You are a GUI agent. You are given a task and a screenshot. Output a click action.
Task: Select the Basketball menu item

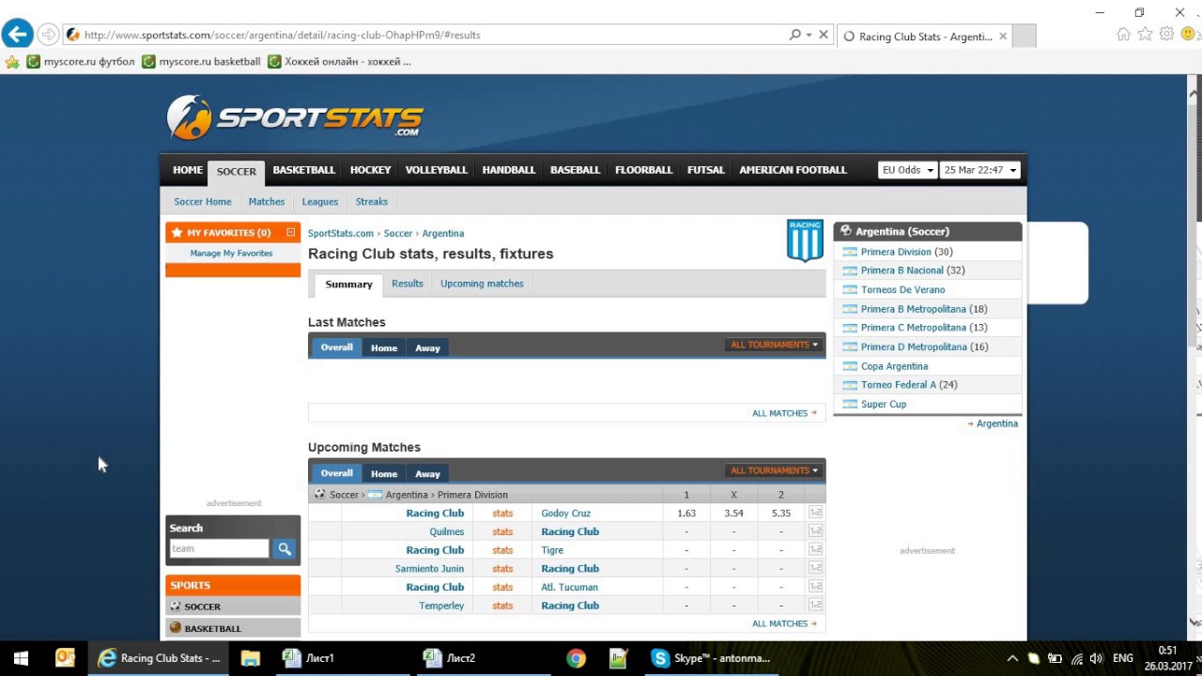pos(303,170)
